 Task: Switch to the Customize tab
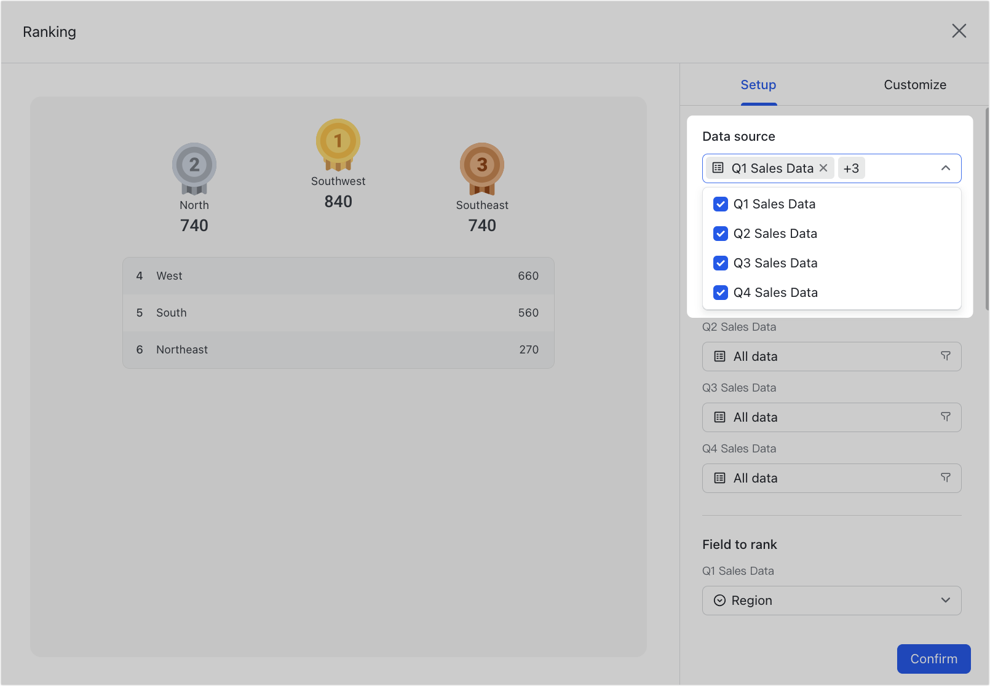(915, 85)
